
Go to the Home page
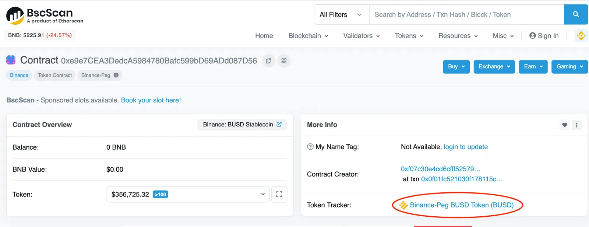[264, 36]
